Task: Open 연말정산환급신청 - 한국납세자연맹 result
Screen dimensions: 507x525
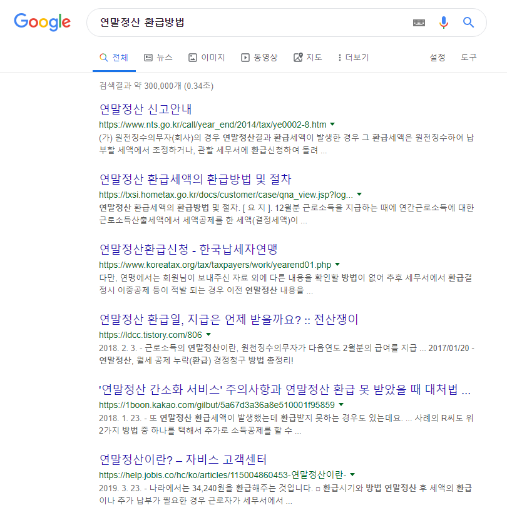Action: pos(188,249)
